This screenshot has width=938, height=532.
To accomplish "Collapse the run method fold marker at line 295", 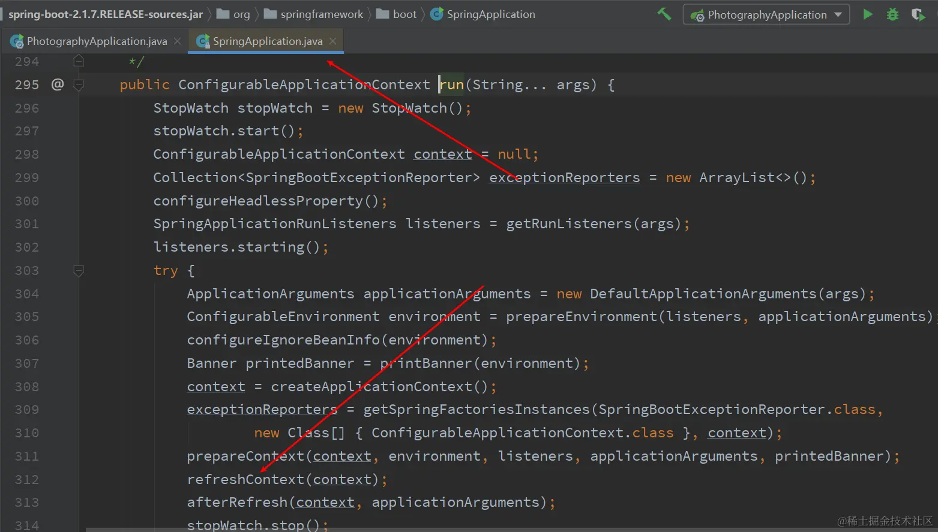I will pyautogui.click(x=79, y=84).
